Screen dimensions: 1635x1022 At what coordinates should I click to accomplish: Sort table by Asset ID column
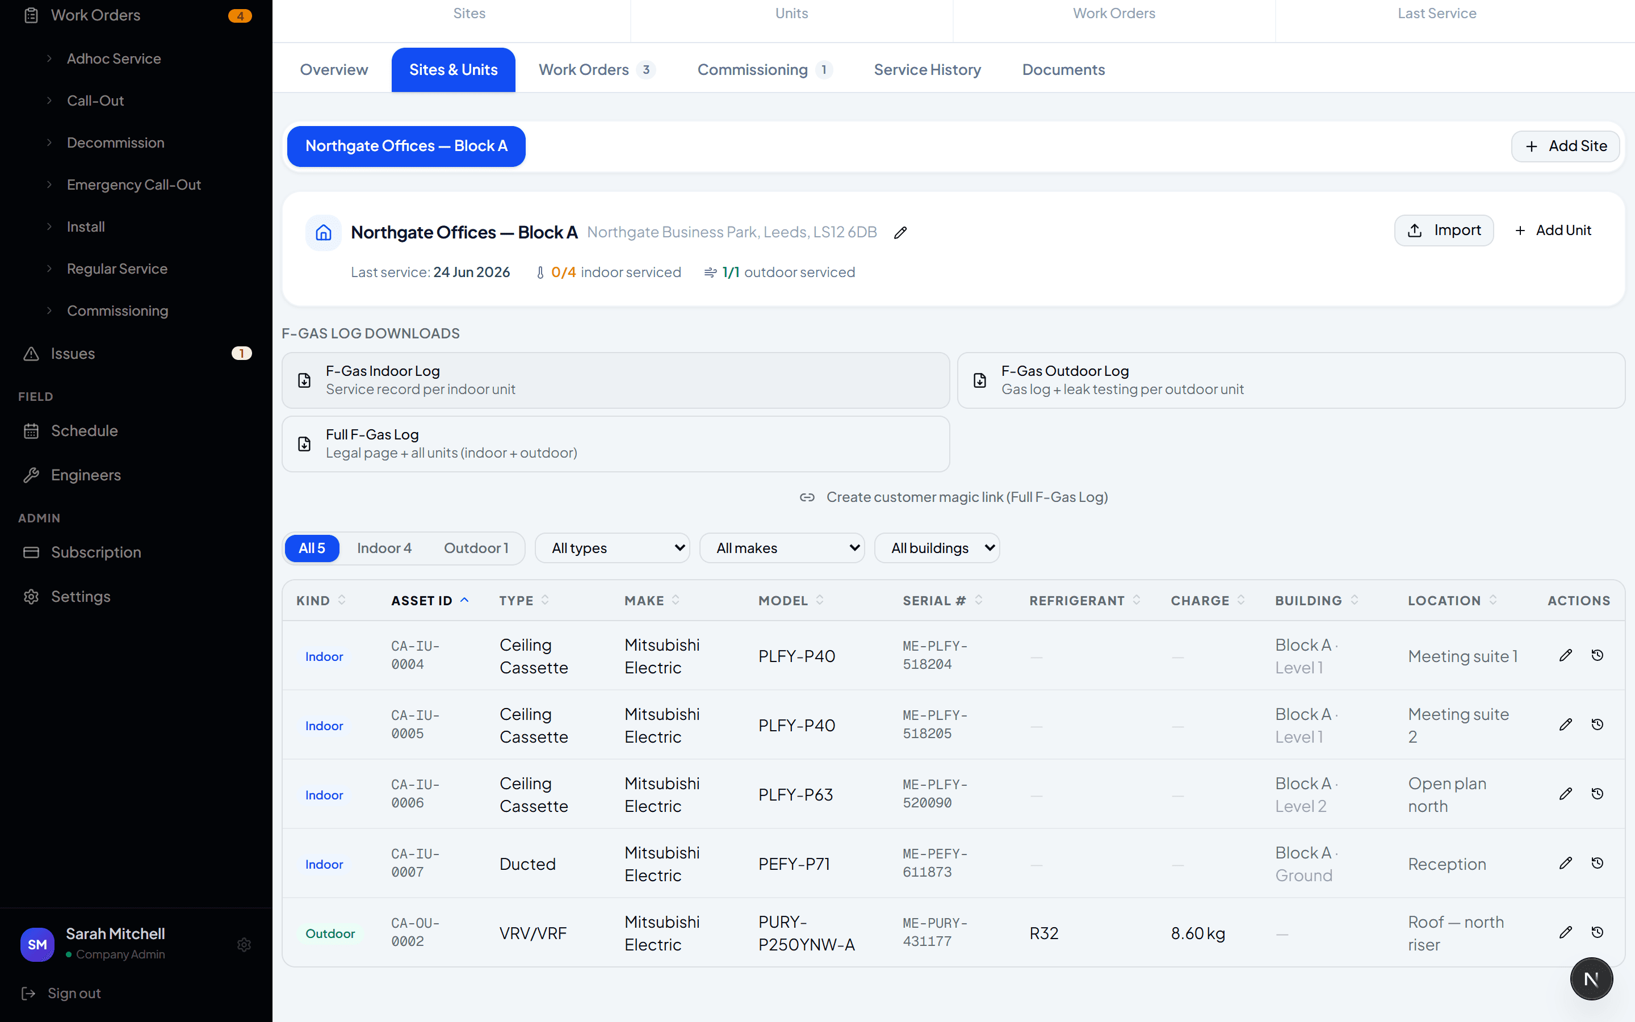click(430, 600)
